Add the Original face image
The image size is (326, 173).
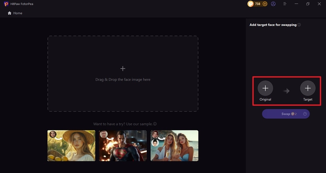(x=265, y=88)
